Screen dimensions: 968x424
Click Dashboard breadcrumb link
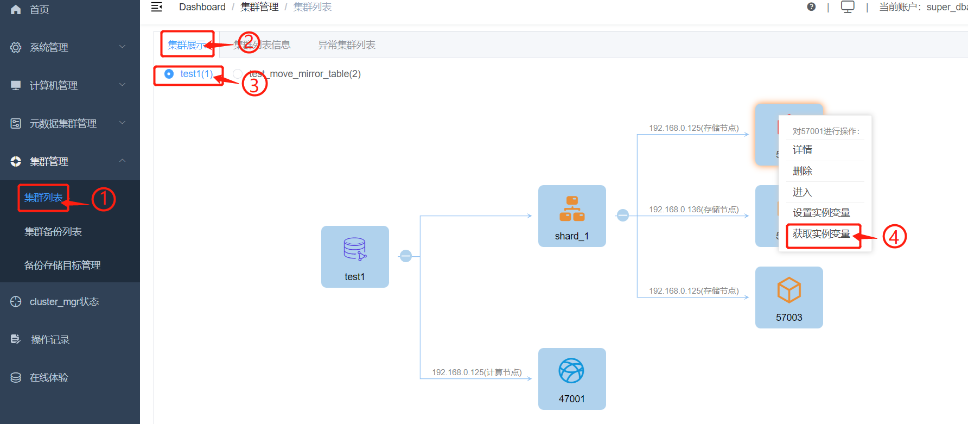[202, 7]
